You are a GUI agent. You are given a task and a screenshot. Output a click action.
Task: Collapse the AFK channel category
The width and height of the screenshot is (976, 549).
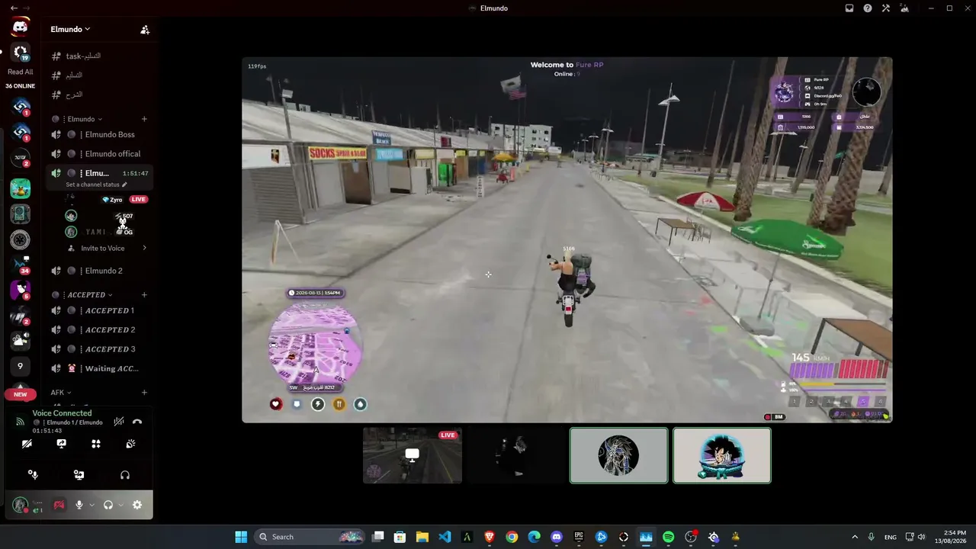[61, 393]
